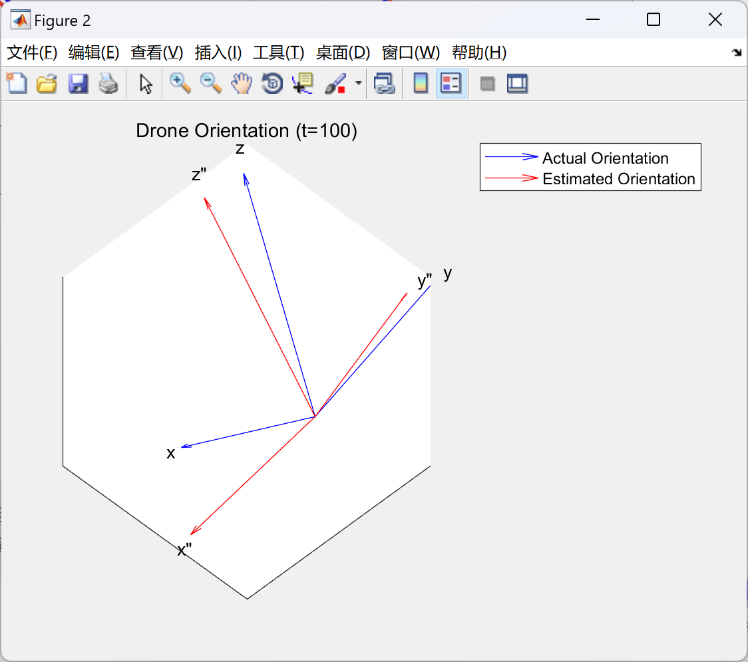
Task: Click the Hide Plot Tools icon
Action: 487,84
